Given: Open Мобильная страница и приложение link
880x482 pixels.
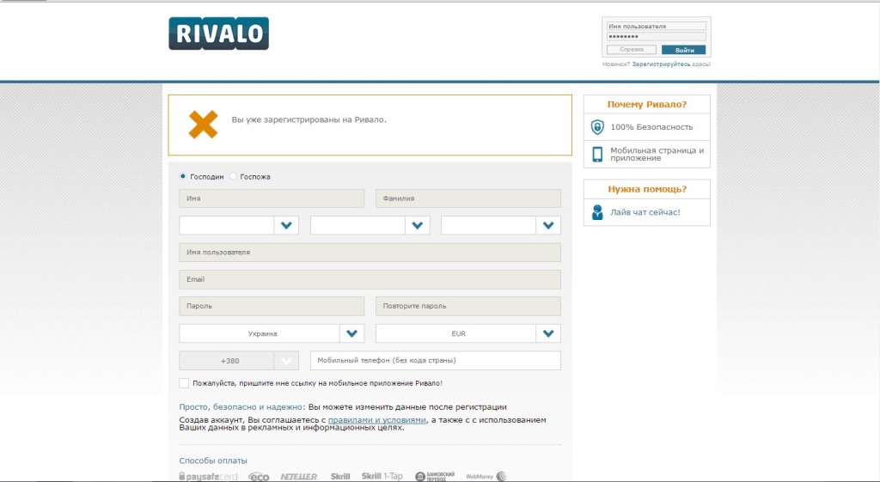Looking at the screenshot, I should coord(657,155).
